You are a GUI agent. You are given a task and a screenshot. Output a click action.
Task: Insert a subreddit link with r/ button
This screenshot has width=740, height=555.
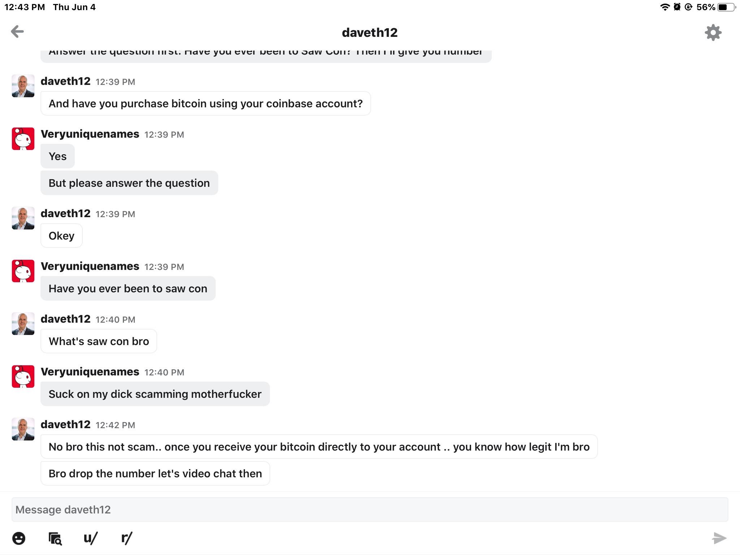click(126, 538)
